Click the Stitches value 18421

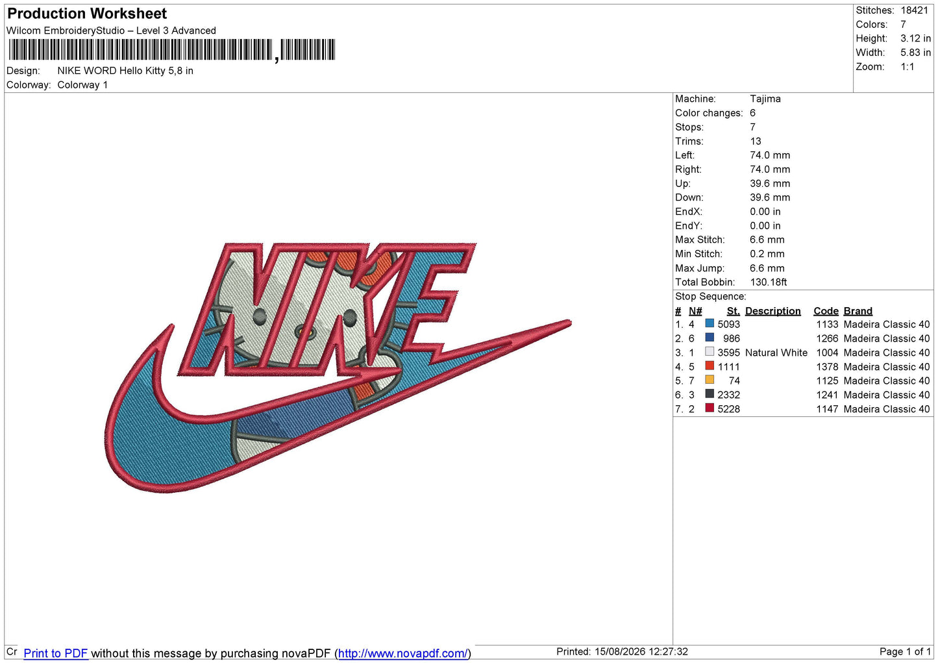click(x=914, y=10)
